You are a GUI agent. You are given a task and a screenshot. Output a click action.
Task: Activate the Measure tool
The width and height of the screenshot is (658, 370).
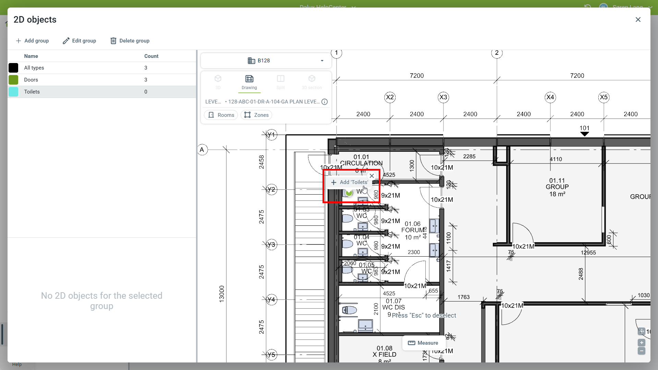[423, 343]
